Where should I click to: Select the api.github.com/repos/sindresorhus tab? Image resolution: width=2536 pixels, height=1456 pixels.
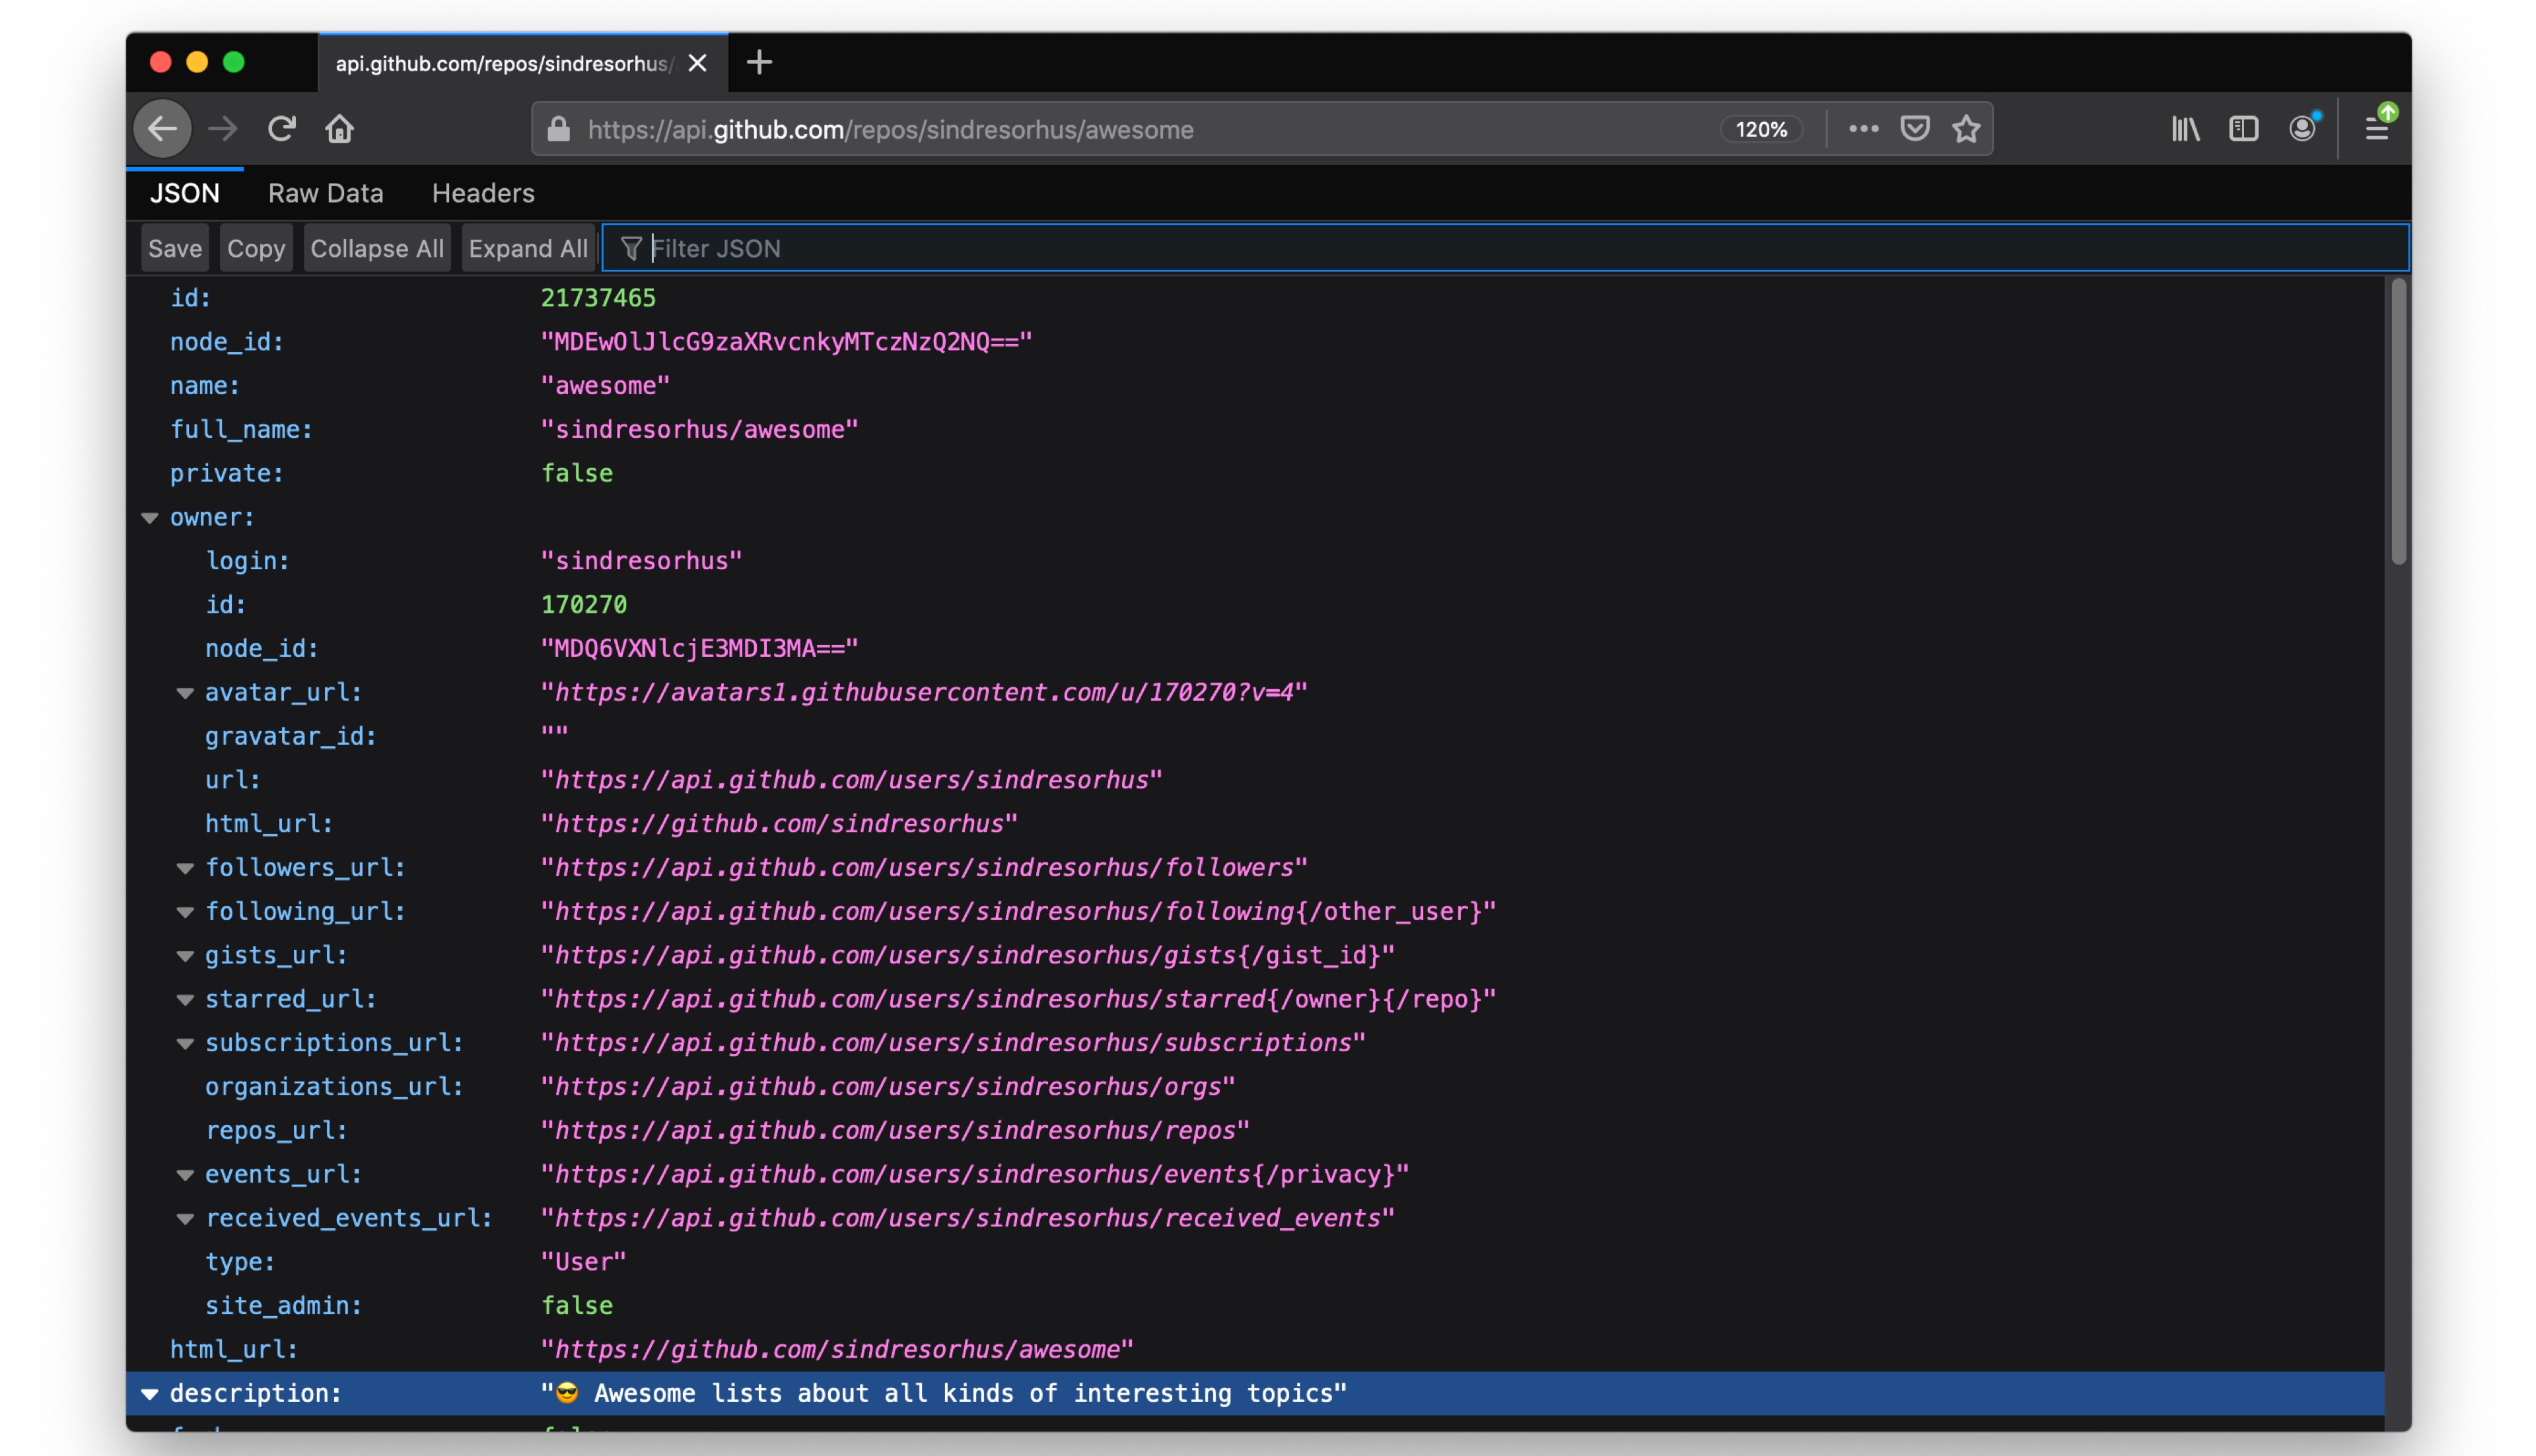[523, 63]
